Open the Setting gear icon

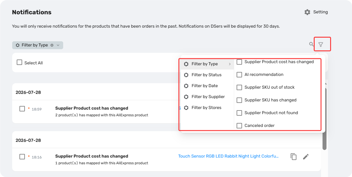(307, 12)
